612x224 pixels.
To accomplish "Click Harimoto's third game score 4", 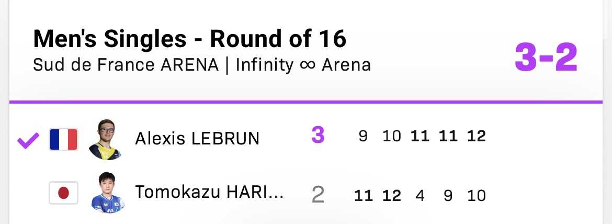I will pos(420,196).
